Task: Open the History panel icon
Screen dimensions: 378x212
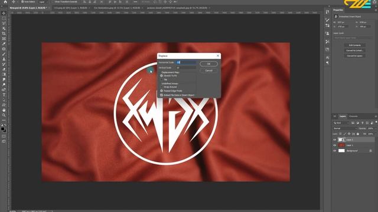Action: tap(327, 12)
